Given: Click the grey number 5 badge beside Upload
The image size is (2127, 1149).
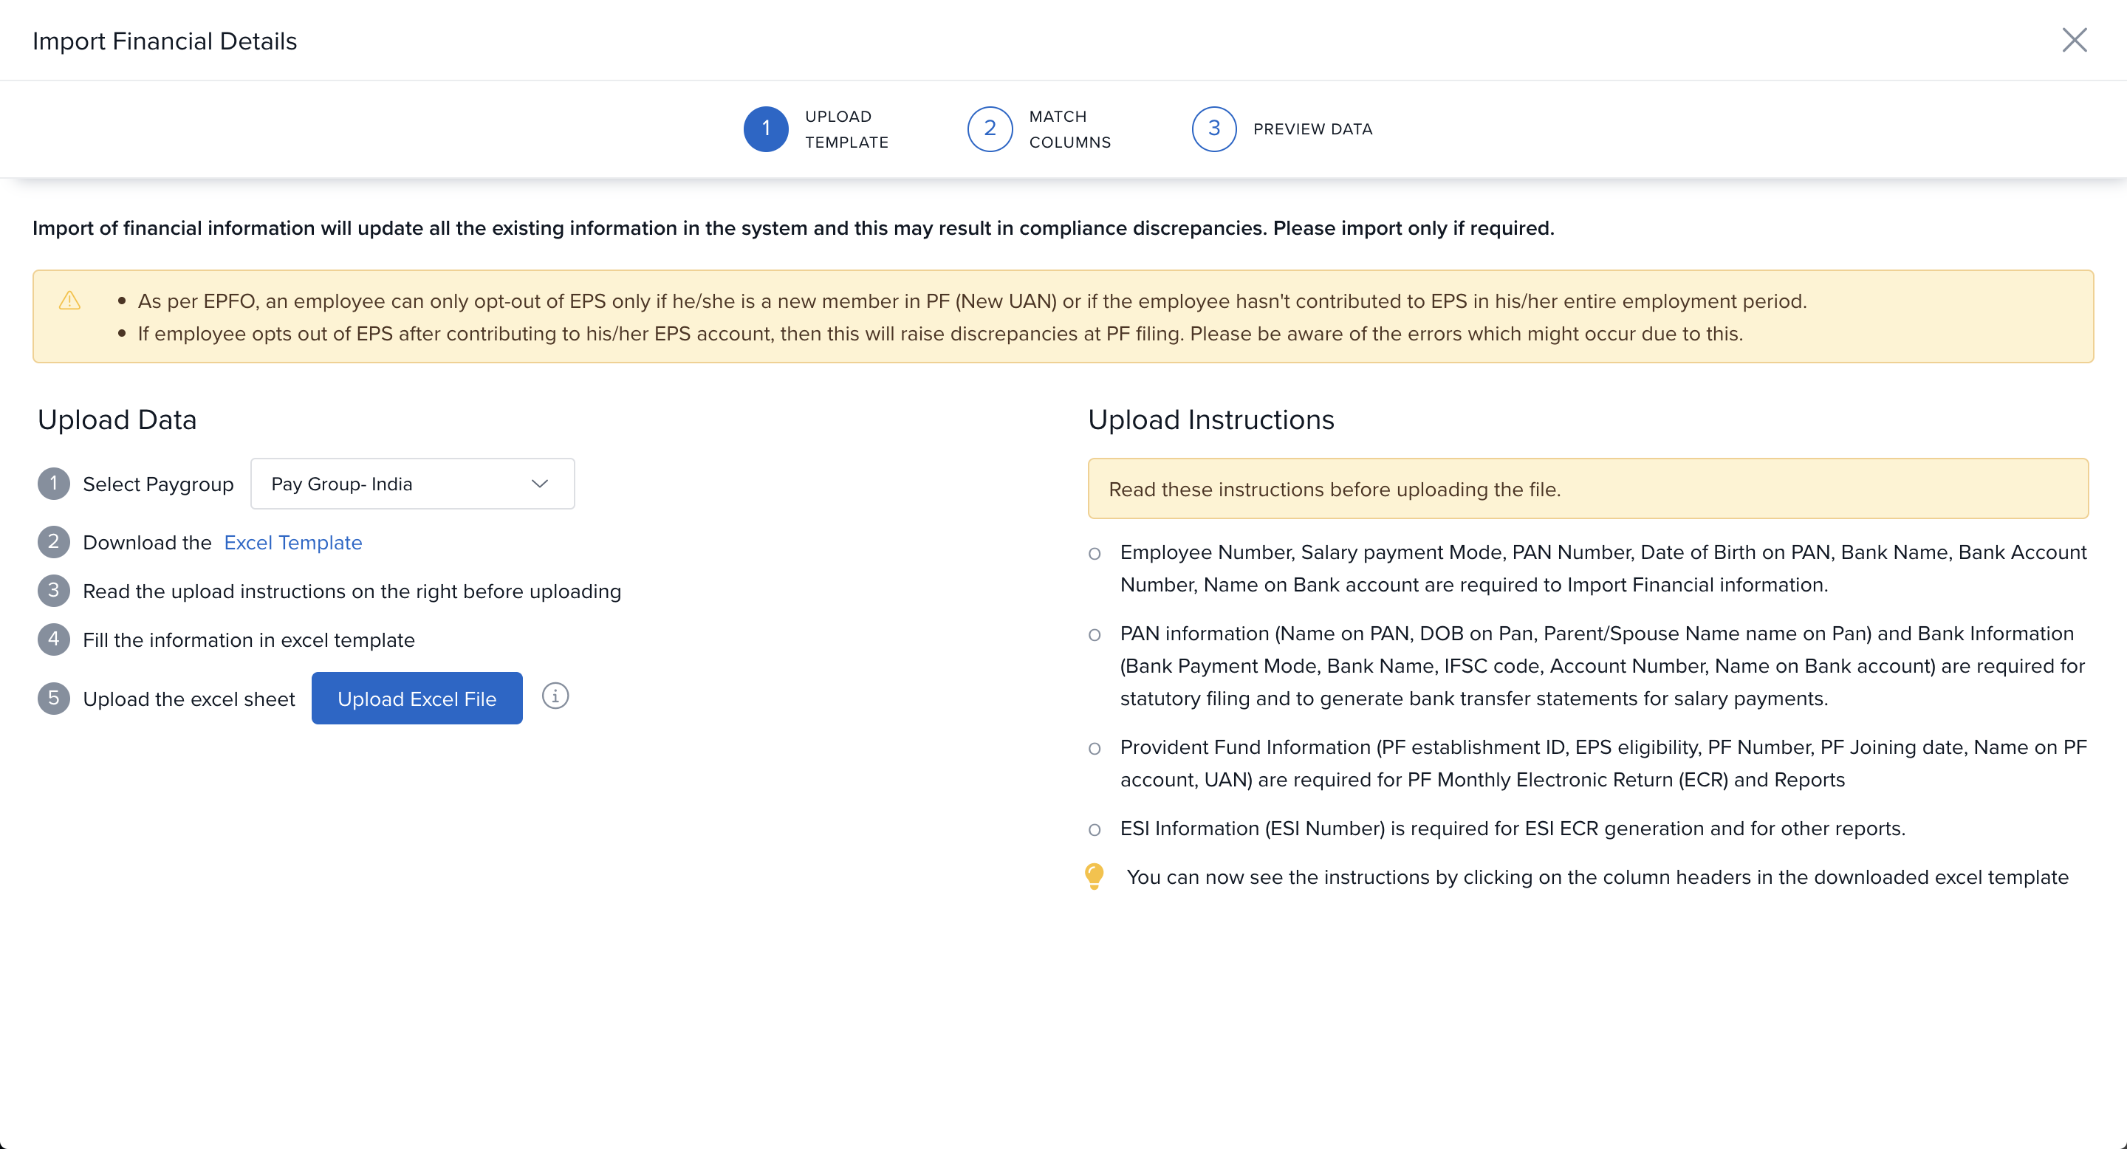Looking at the screenshot, I should [x=54, y=699].
